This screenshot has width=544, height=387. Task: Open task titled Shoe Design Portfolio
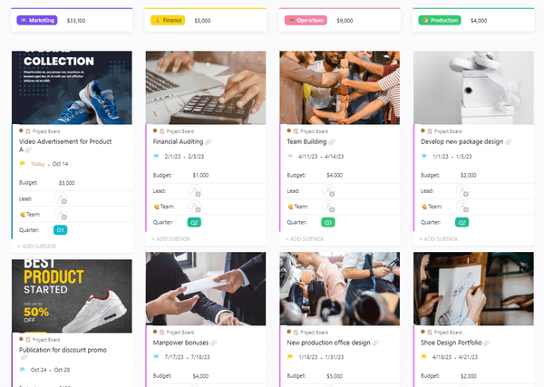452,343
